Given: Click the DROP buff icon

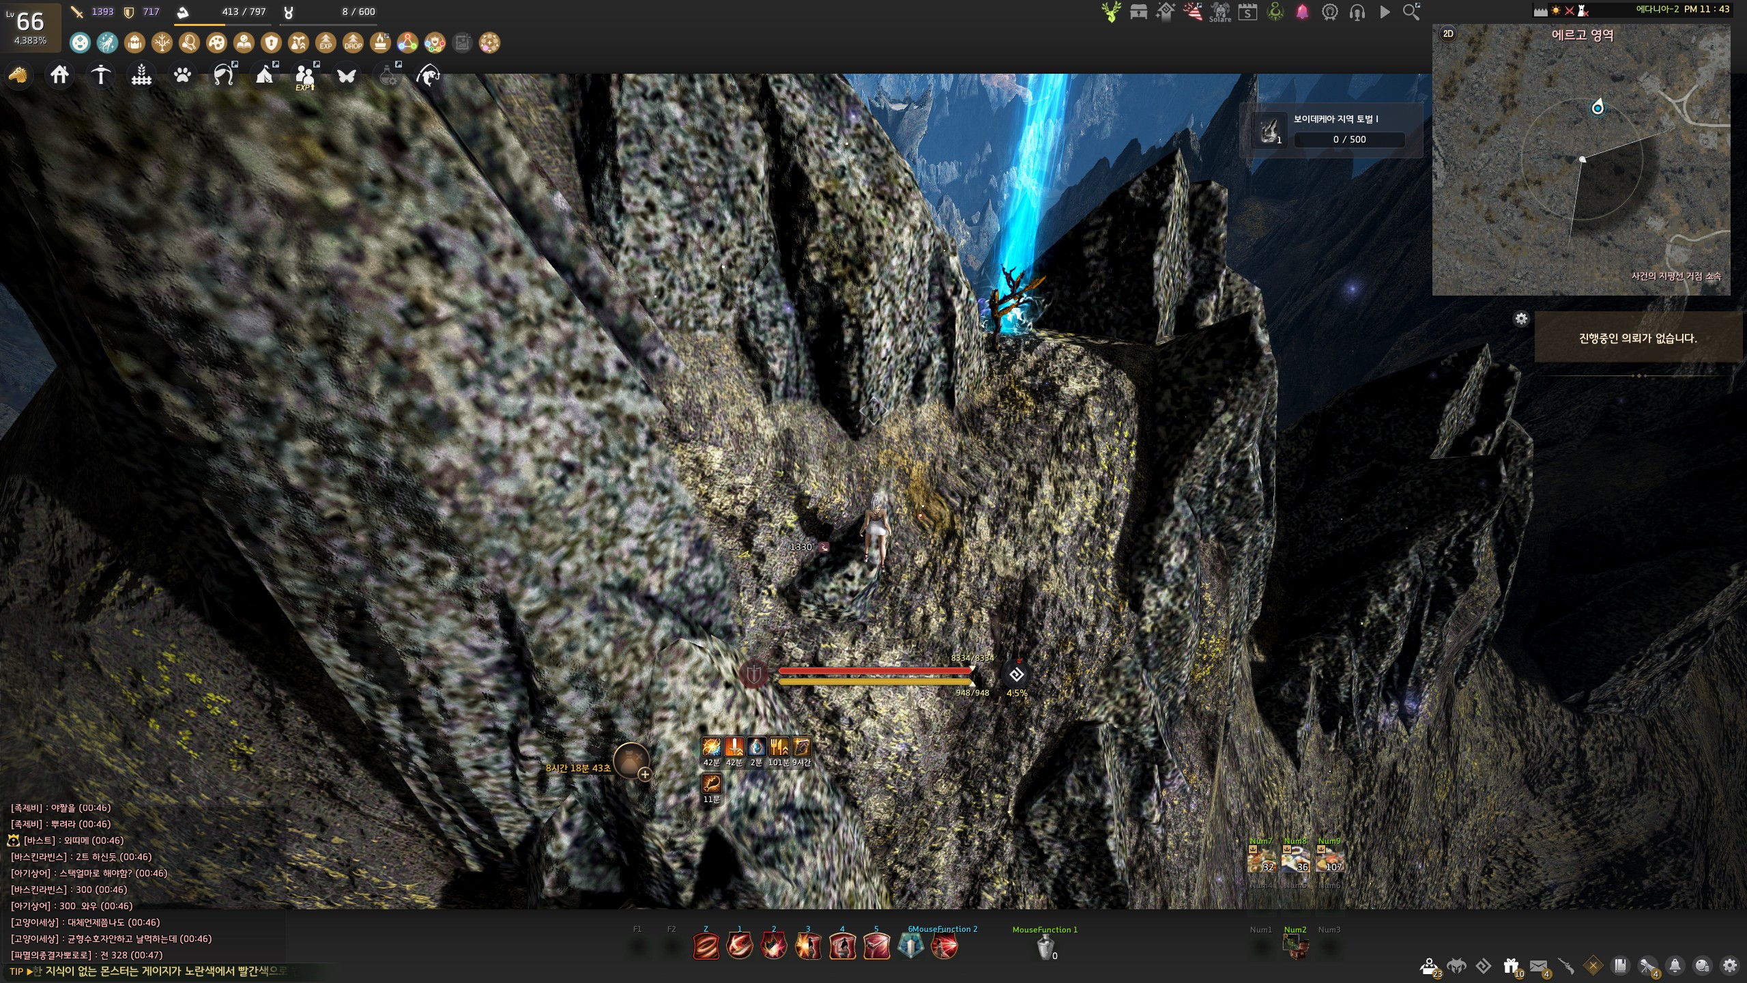Looking at the screenshot, I should click(353, 43).
